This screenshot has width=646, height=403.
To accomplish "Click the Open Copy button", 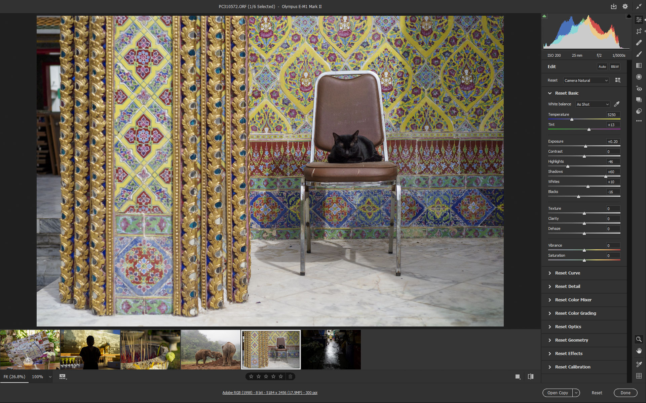I will 557,393.
